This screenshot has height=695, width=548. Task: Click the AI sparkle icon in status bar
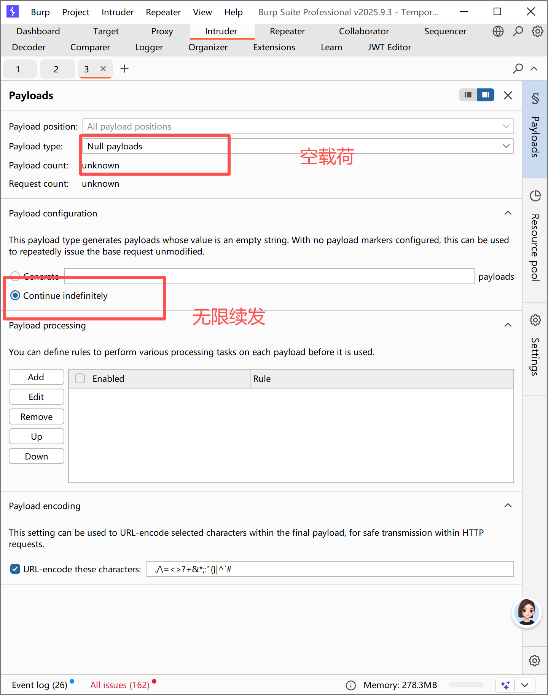[505, 685]
